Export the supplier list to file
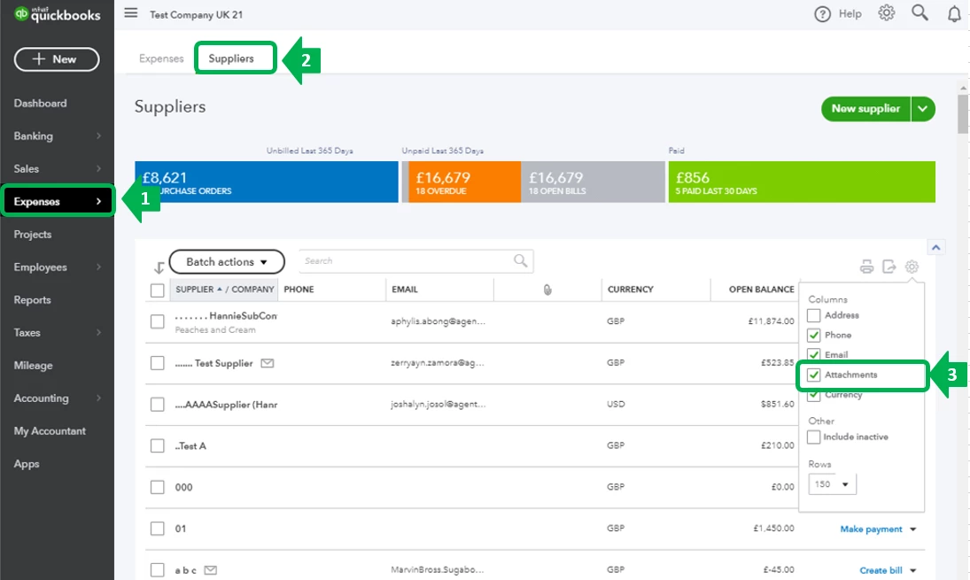Viewport: 970px width, 580px height. (x=889, y=267)
